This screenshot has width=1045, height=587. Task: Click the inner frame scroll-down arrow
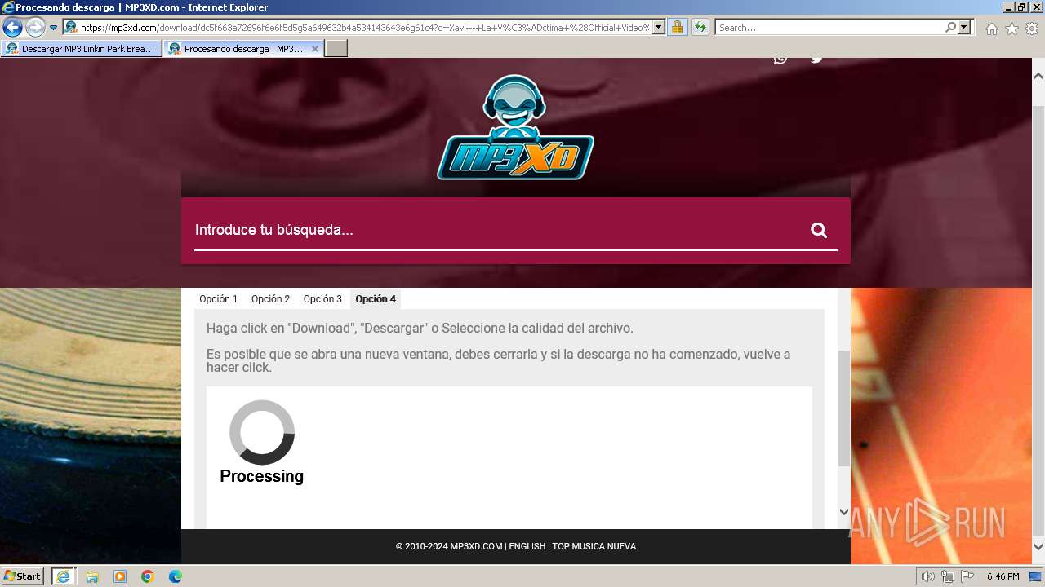pos(844,512)
